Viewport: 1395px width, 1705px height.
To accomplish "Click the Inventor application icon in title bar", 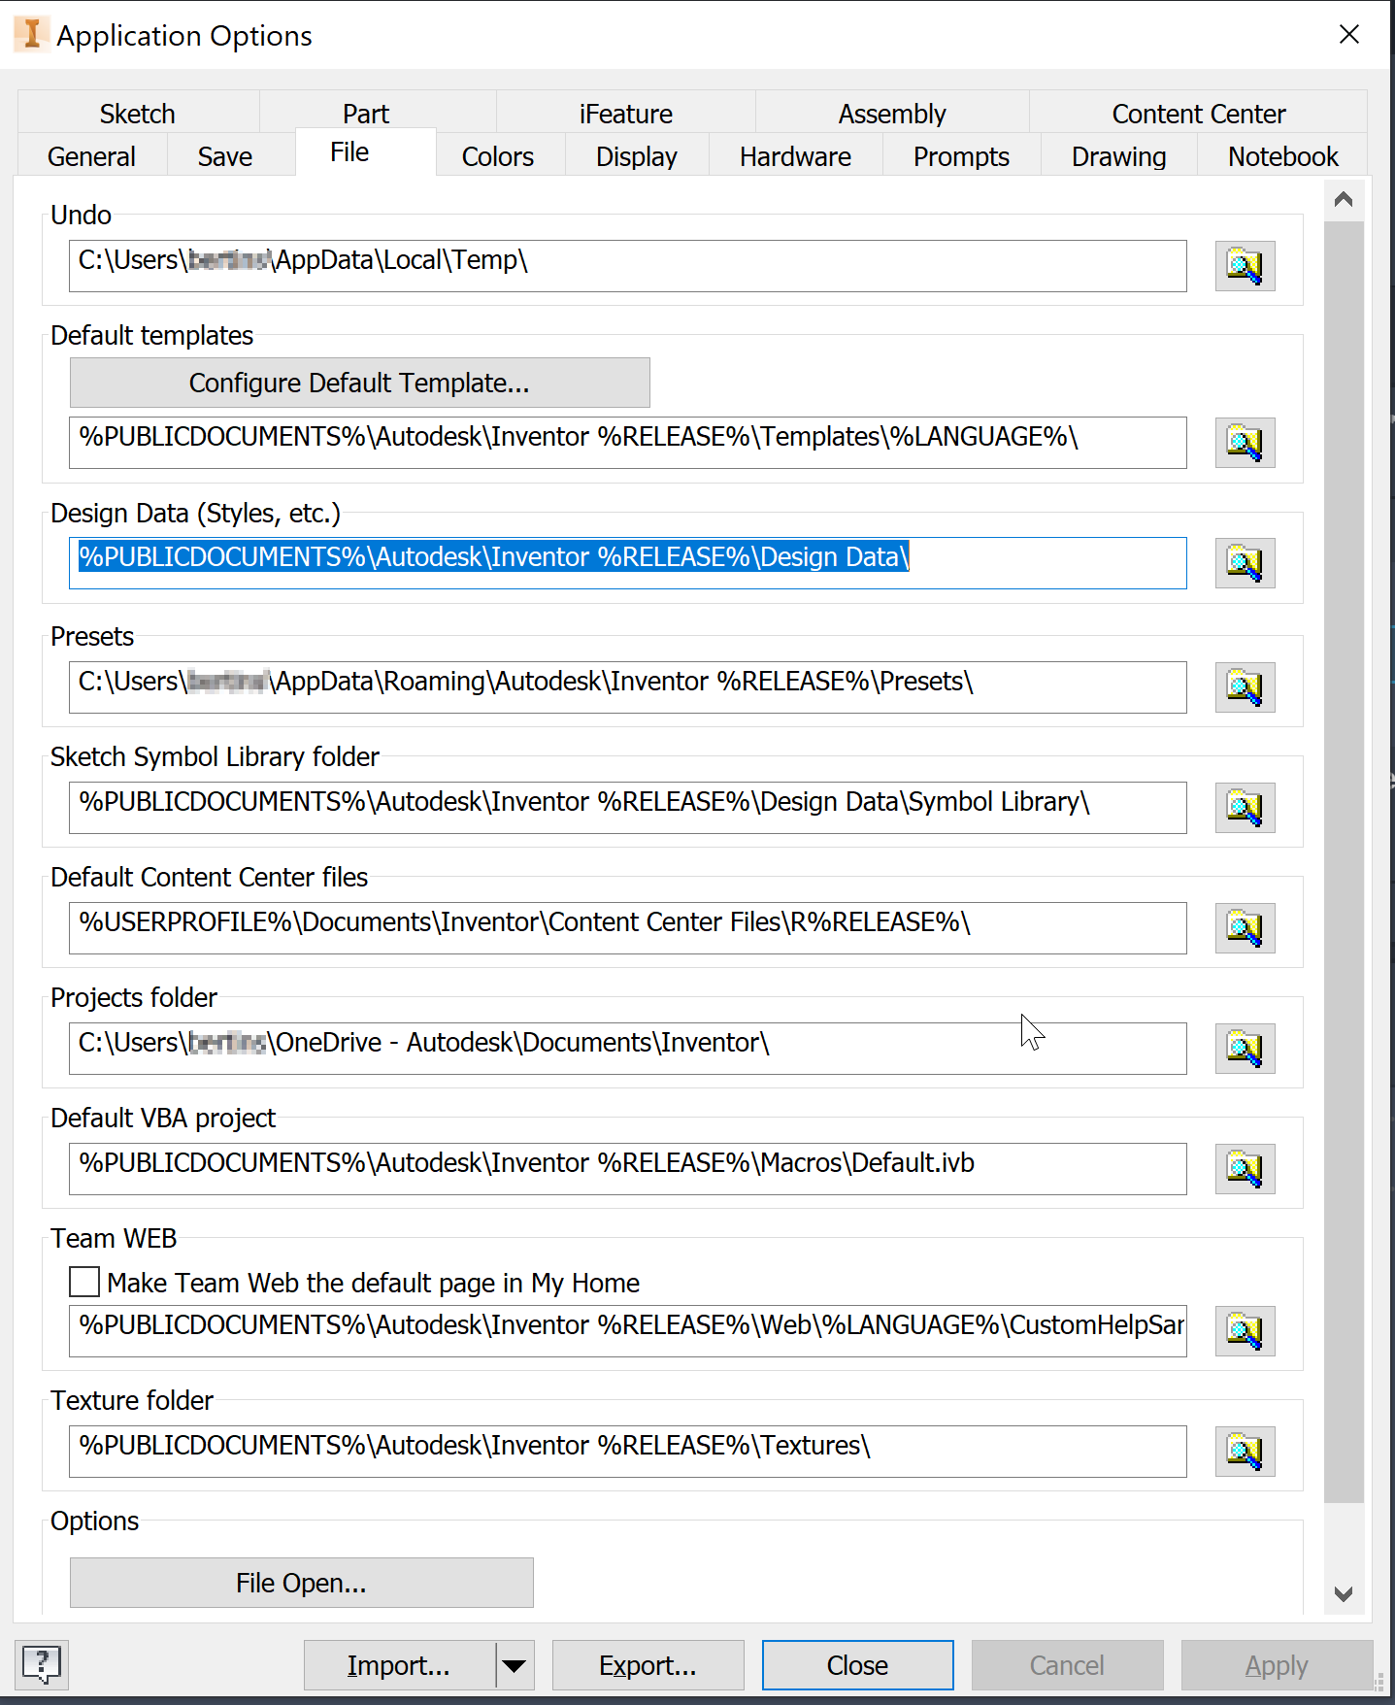I will 31,35.
